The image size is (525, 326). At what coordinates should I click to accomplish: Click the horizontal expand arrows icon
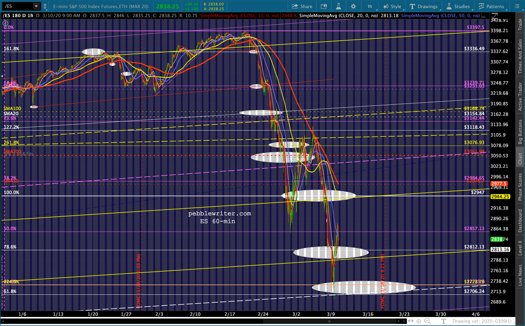pos(411,321)
